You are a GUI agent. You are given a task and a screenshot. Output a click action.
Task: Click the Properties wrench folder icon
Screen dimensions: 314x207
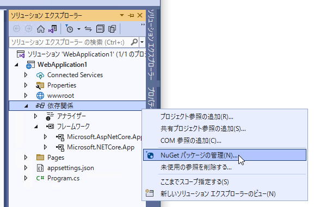[40, 86]
